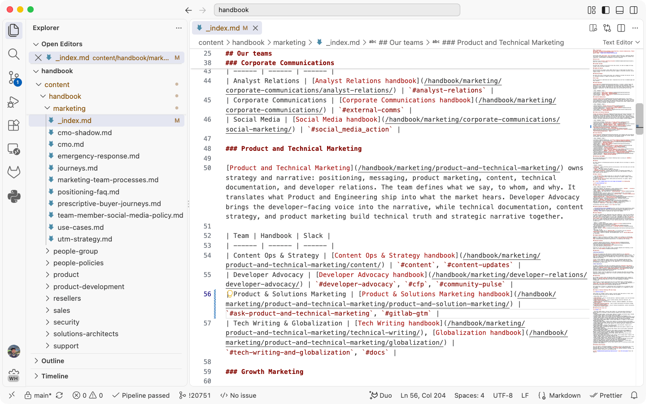Screen dimensions: 646x404
Task: Toggle the bottom panel
Action: coord(620,10)
